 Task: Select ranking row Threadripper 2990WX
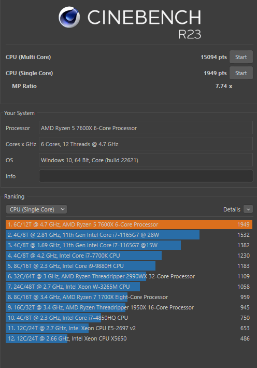[x=129, y=276]
